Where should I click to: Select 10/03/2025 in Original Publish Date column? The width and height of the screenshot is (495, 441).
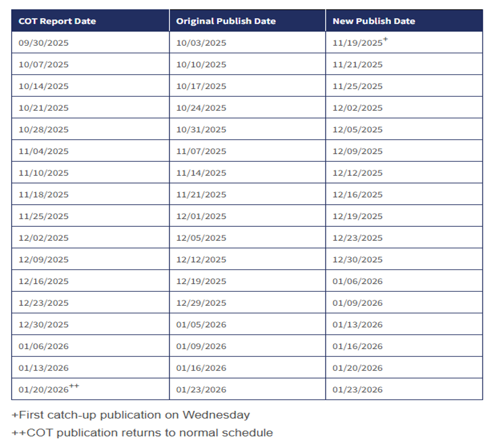click(201, 43)
